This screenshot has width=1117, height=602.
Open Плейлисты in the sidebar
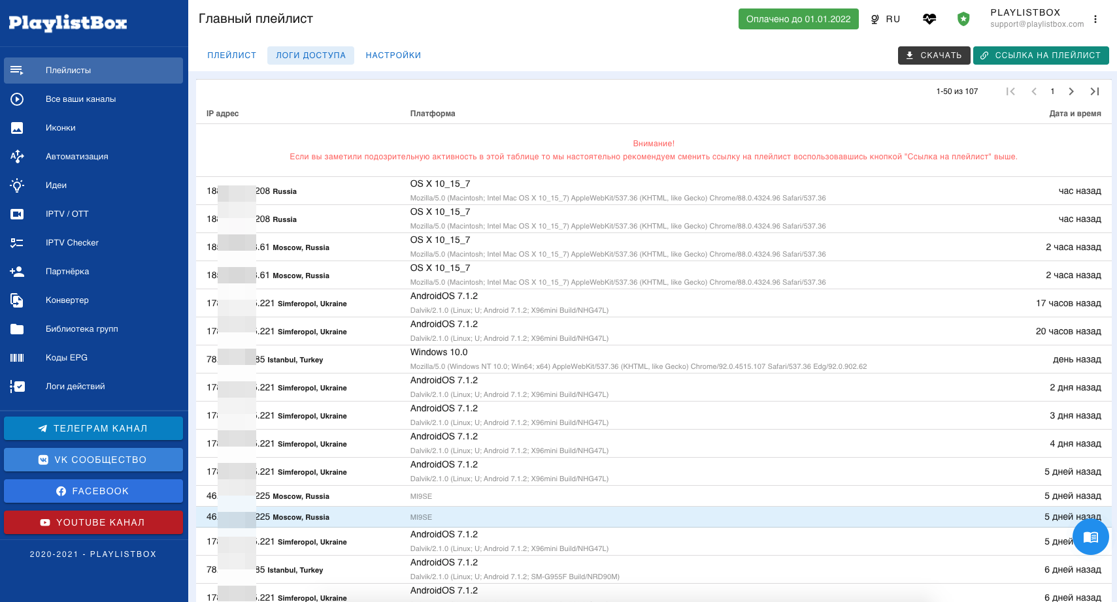(93, 71)
